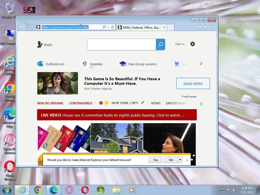
Task: Edit location with the pencil icon
Action: 142,103
